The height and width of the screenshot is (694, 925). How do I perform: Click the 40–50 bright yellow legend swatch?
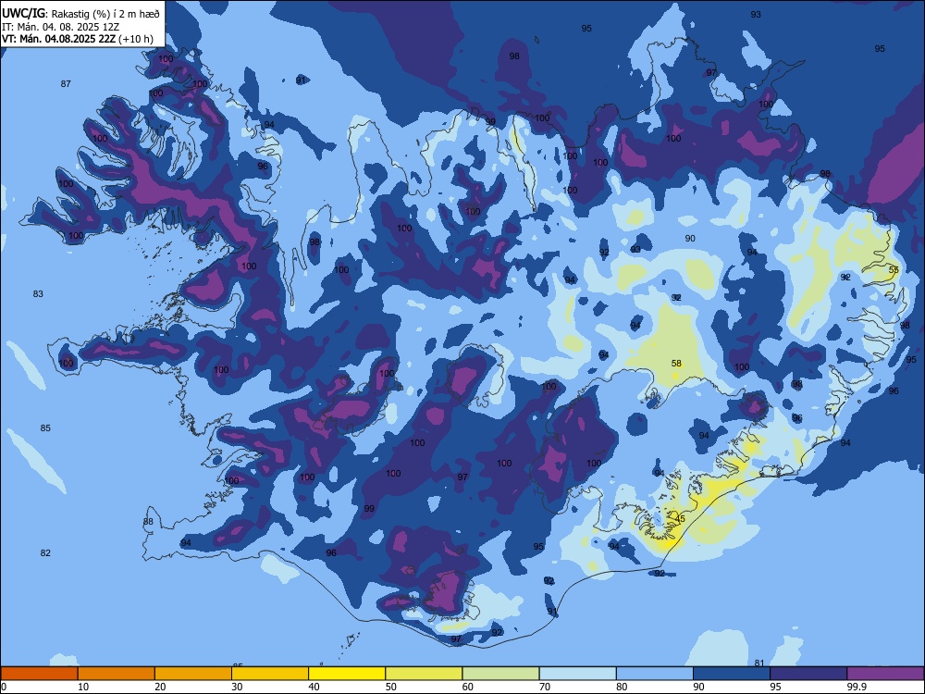pyautogui.click(x=347, y=674)
